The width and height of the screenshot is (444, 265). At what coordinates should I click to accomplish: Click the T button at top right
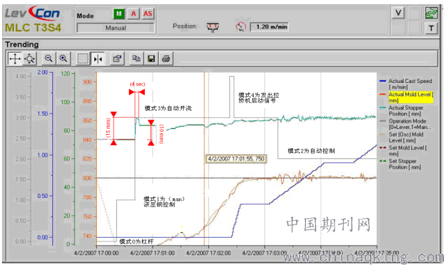point(431,29)
